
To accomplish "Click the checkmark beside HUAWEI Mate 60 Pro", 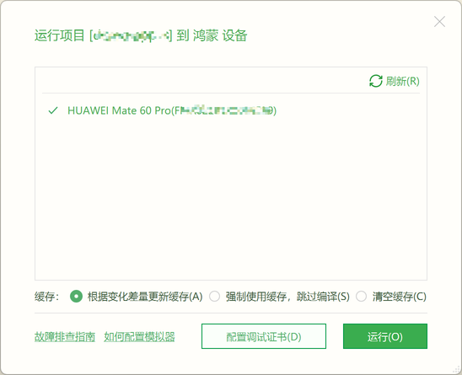I will (x=53, y=110).
